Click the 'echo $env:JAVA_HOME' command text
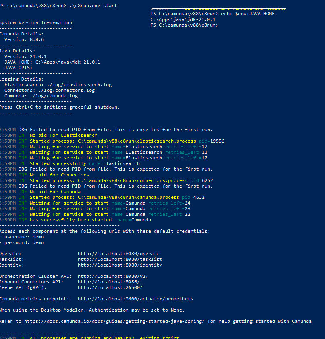Viewport: 325px width, 339px height. pos(248,14)
